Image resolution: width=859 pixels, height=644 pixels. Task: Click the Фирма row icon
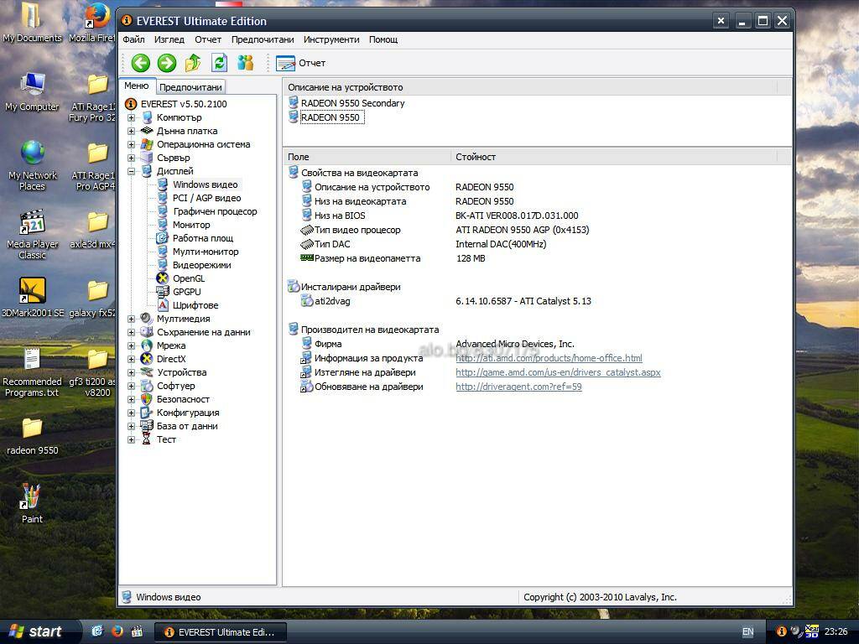click(x=307, y=343)
